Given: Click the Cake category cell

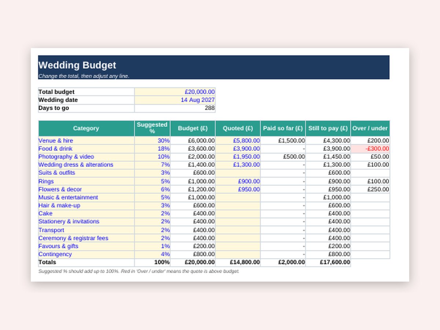Looking at the screenshot, I should point(86,213).
